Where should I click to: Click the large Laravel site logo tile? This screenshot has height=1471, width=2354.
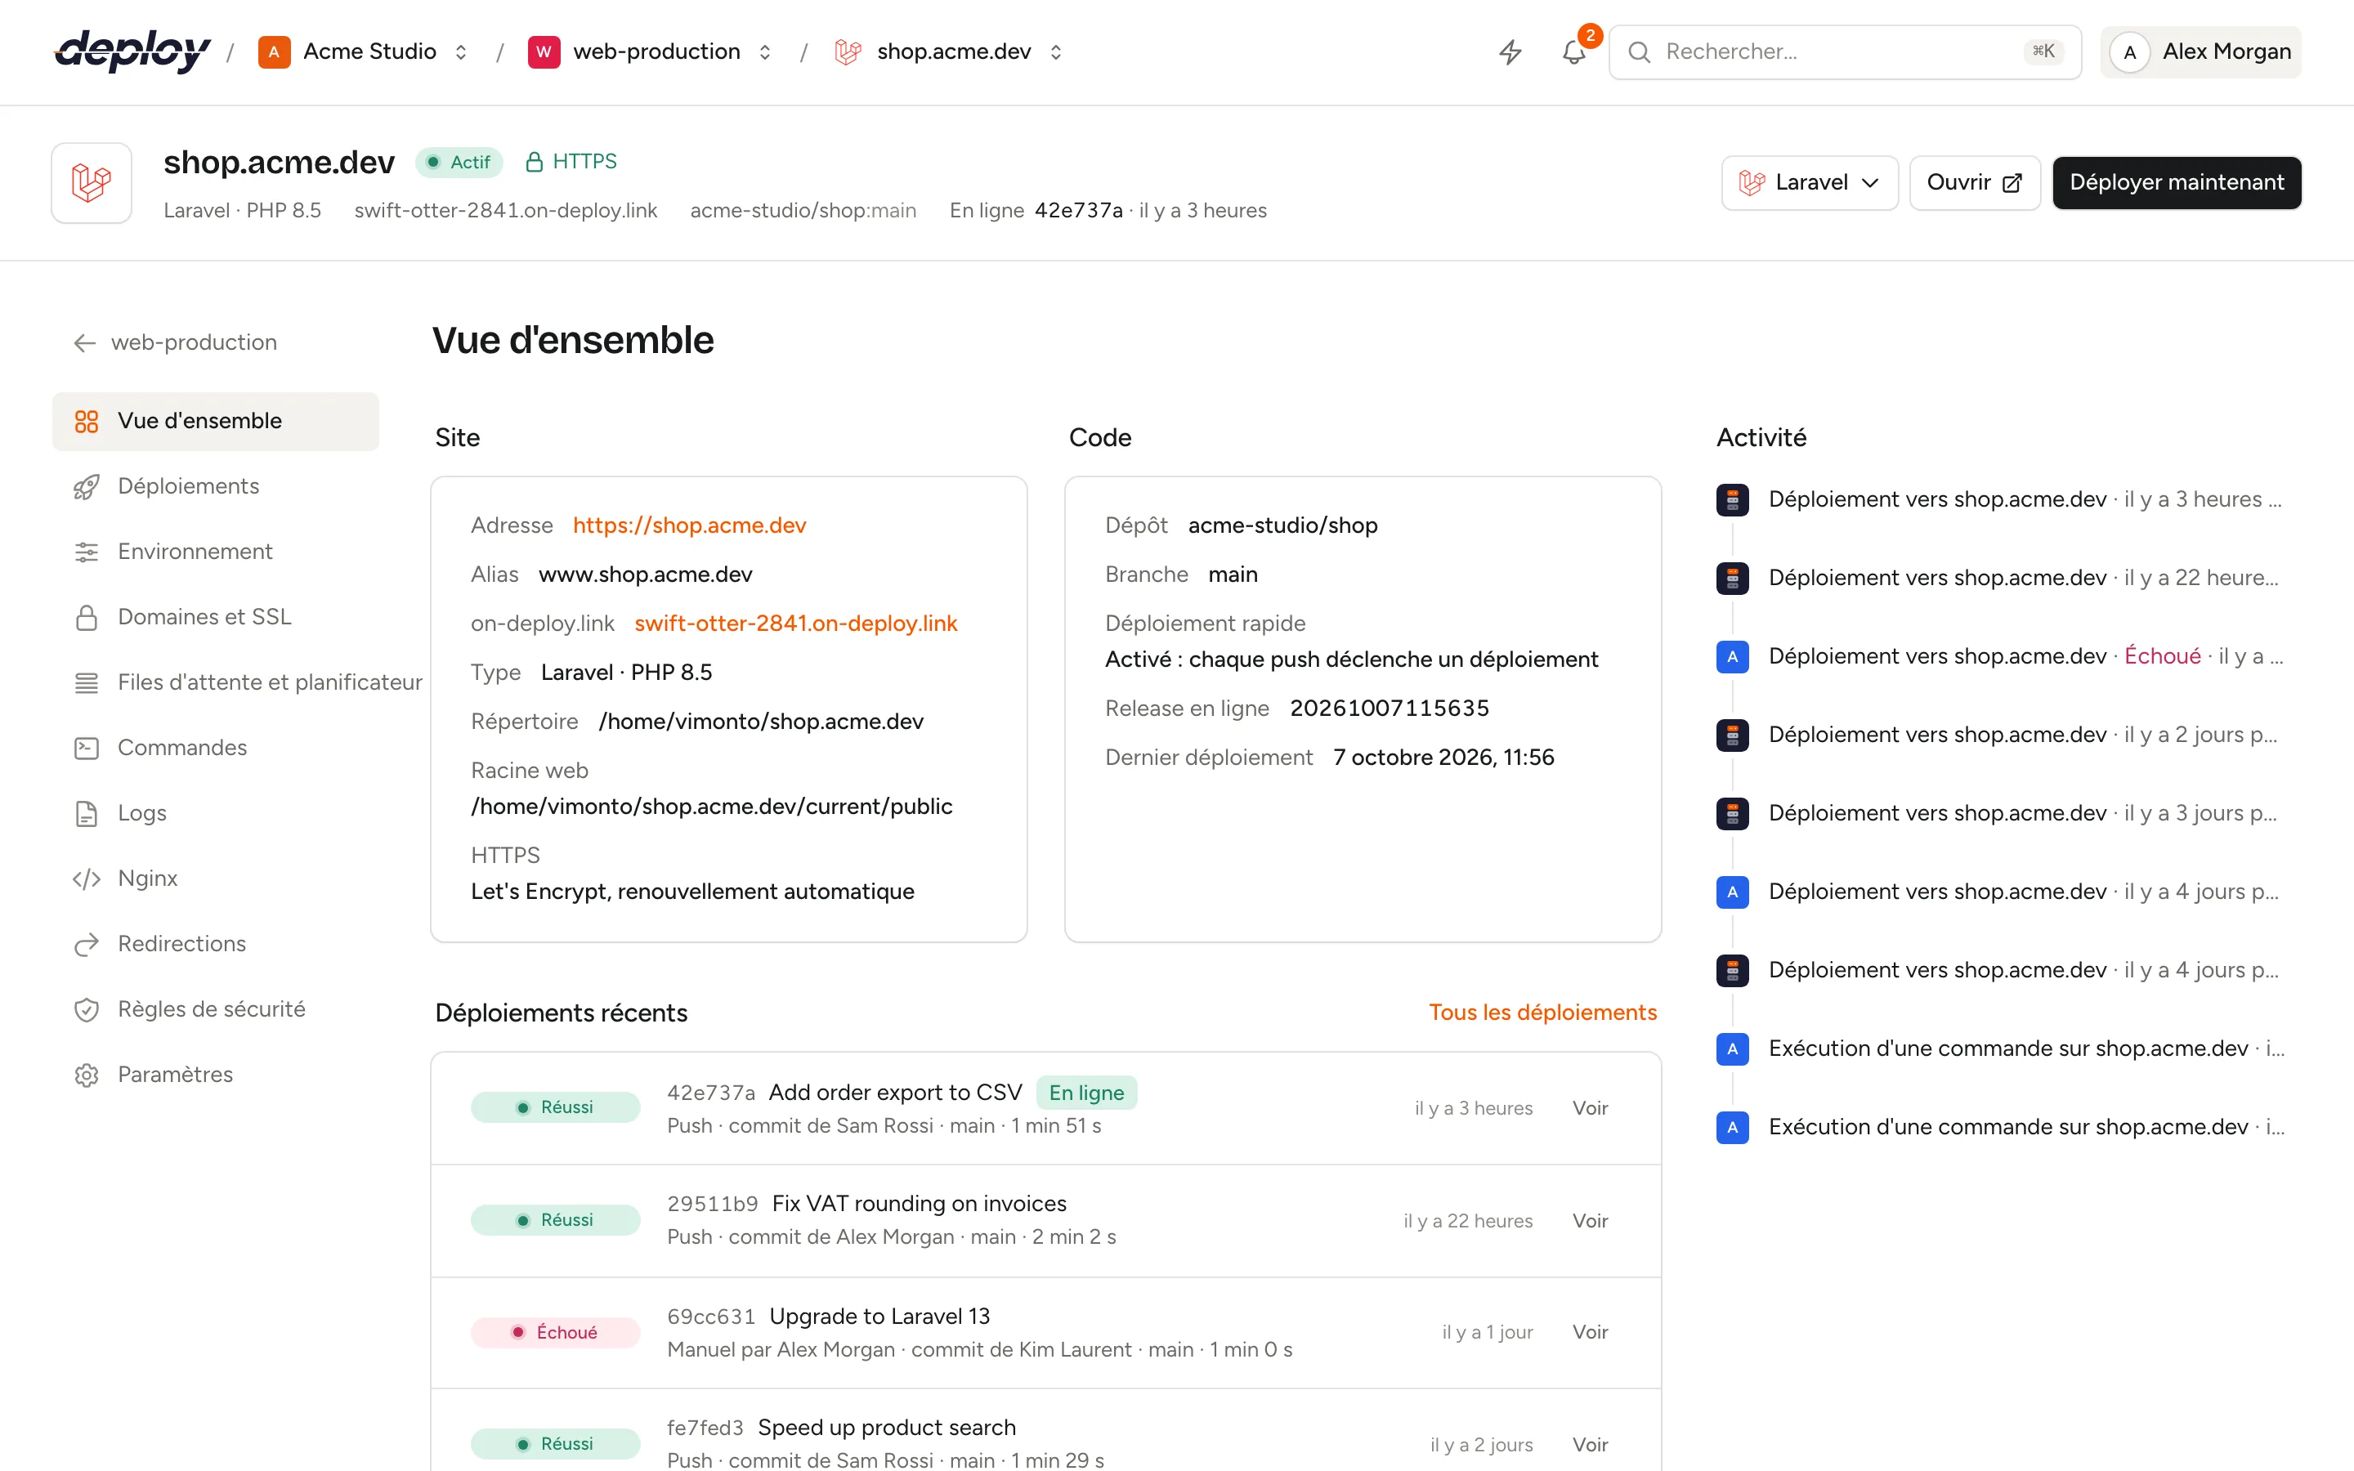point(92,183)
